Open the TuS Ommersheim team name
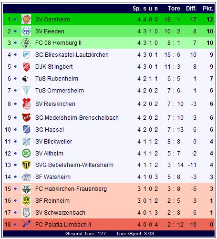This screenshot has width=217, height=239. pyautogui.click(x=60, y=91)
